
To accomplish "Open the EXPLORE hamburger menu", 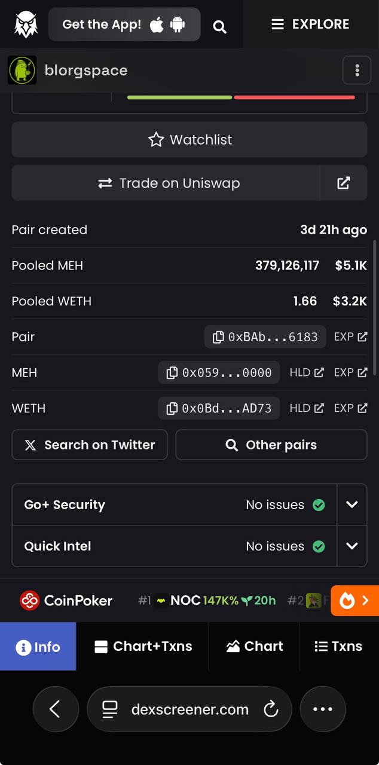I will pos(310,25).
